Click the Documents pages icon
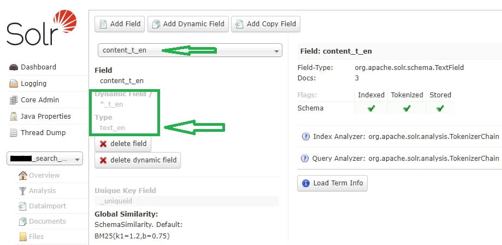 tap(23, 221)
